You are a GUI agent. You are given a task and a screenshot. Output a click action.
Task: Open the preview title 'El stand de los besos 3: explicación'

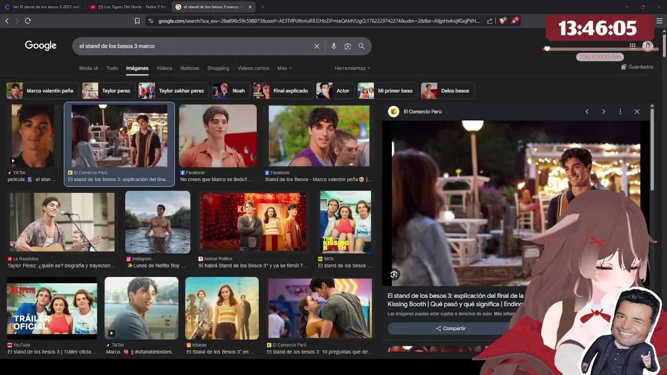[455, 299]
